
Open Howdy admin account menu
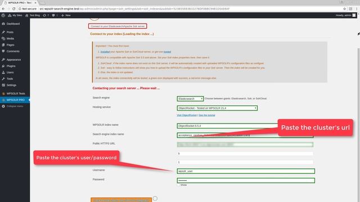coord(345,15)
